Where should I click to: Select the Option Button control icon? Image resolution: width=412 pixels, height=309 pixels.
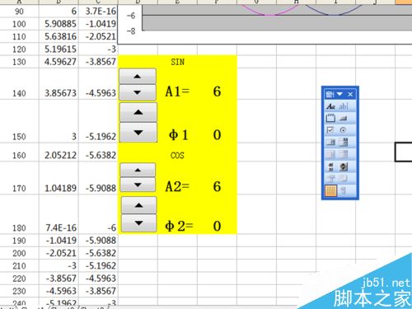[x=344, y=130]
